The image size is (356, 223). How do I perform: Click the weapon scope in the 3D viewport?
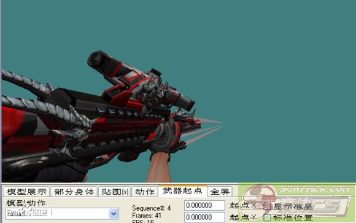coord(141,80)
